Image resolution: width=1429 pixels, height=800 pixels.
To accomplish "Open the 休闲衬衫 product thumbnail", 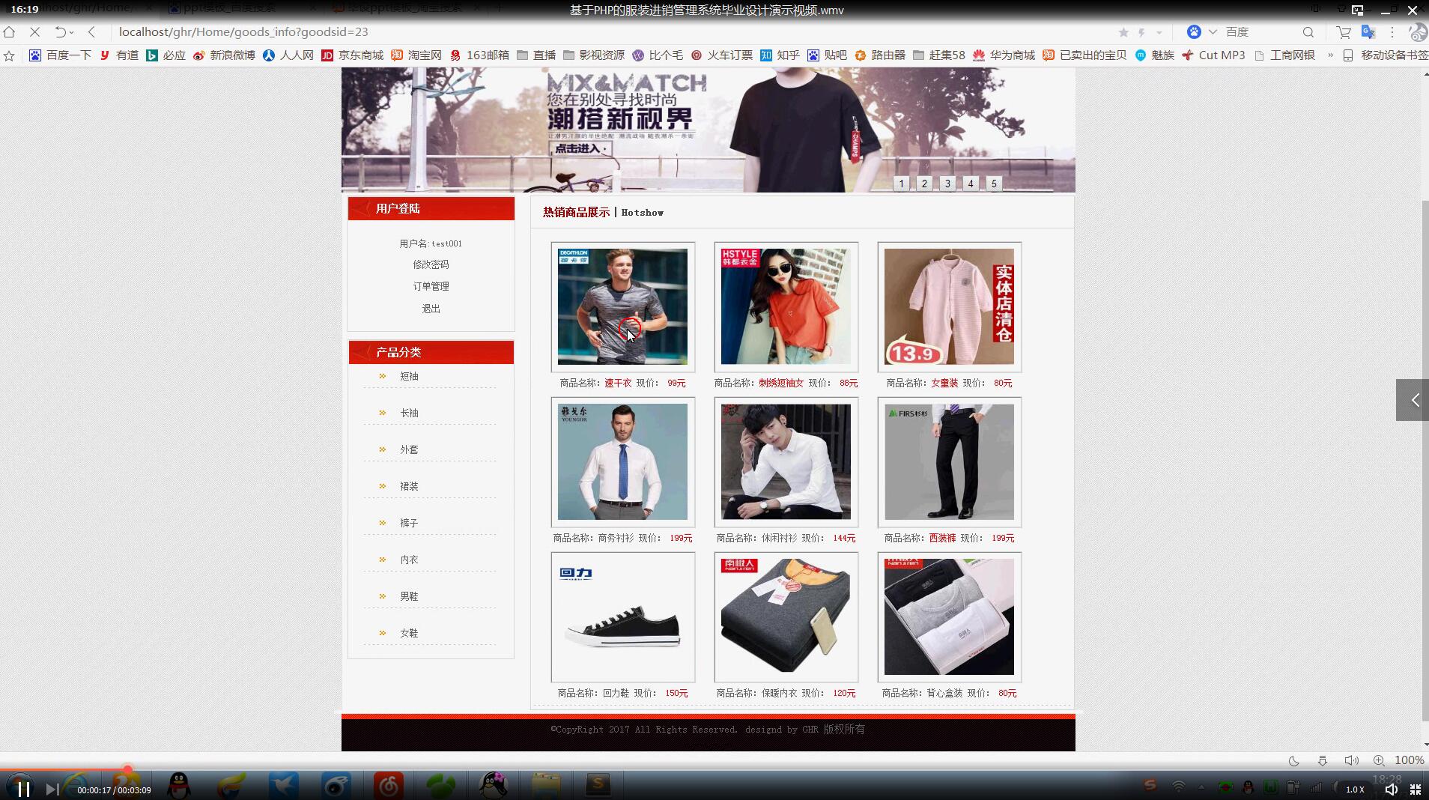I will [786, 462].
